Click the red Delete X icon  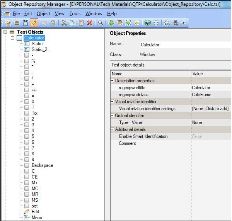coord(89,23)
